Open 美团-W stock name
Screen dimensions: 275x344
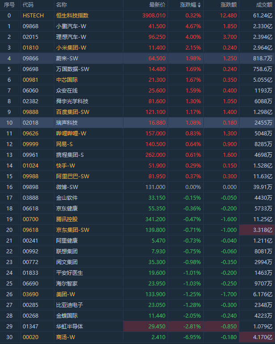(66, 294)
